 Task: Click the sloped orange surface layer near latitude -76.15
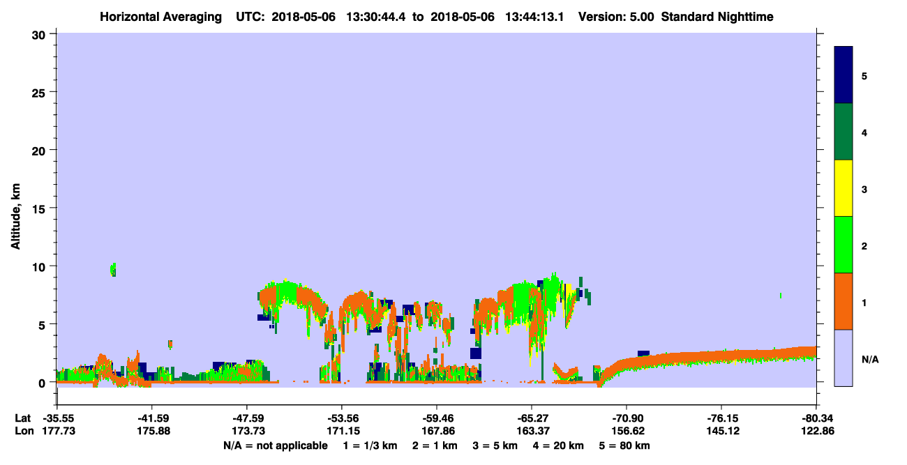point(721,357)
